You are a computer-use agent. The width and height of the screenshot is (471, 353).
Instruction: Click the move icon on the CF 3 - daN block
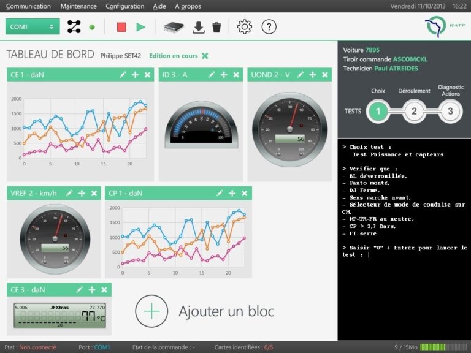coord(92,290)
